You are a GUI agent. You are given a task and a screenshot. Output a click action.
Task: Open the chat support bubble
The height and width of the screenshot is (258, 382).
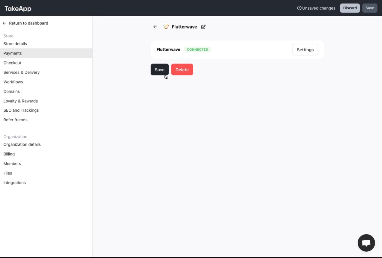pos(366,243)
